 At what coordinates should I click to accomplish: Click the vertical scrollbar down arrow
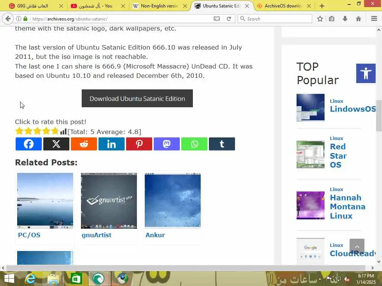click(x=379, y=262)
